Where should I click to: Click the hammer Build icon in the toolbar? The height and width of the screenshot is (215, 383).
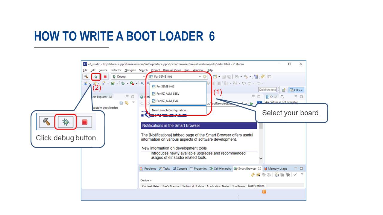(x=86, y=76)
